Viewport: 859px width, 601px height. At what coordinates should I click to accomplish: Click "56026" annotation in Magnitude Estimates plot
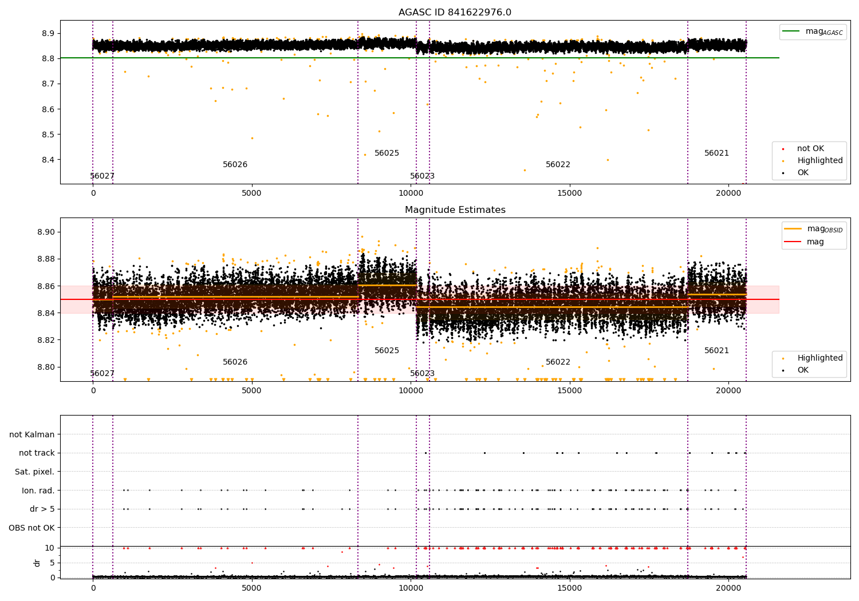click(235, 362)
